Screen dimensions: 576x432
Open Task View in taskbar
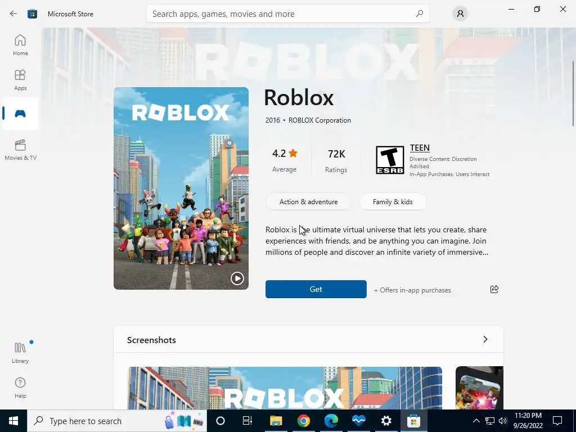[247, 421]
